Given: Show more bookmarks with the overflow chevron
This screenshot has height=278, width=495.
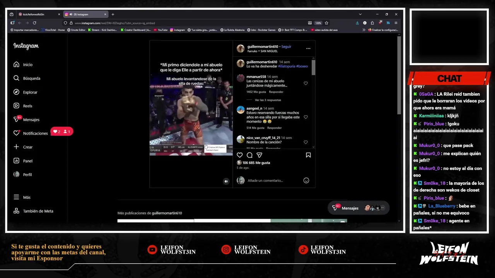Looking at the screenshot, I should (364, 30).
